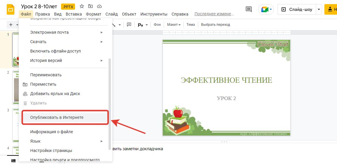Select slide 3 thumbnail in filmstrip
This screenshot has height=164, width=337.
click(16, 125)
